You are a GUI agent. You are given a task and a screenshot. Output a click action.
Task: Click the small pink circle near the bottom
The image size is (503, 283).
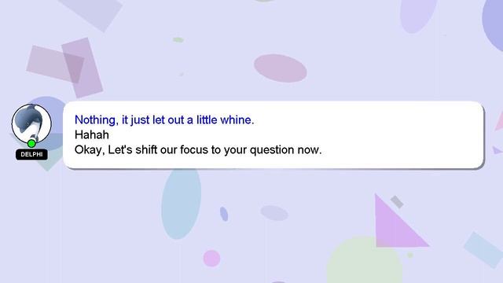pyautogui.click(x=211, y=259)
